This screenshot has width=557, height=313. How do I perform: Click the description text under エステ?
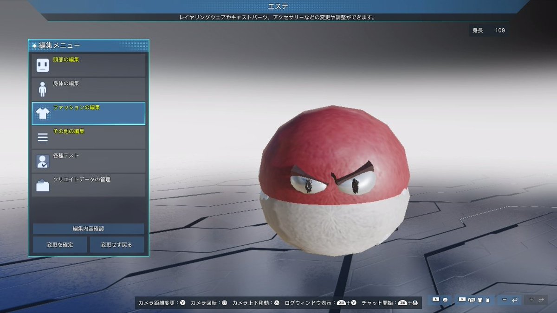tap(278, 17)
